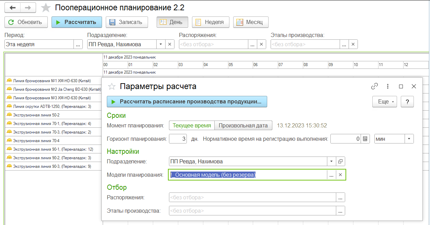430x225 pixels.
Task: Click the forward arrow navigation button
Action: coord(29,8)
